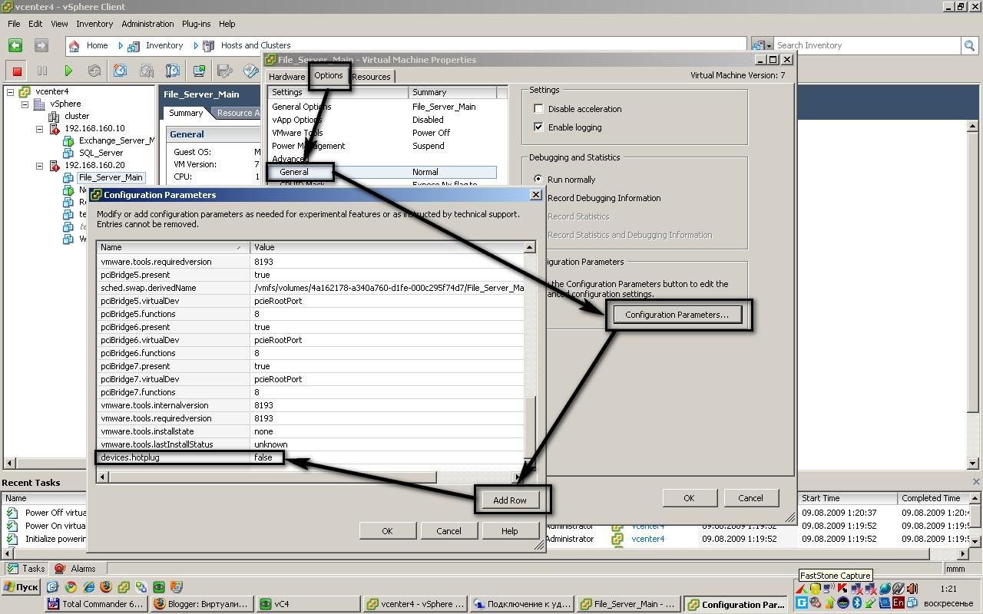983x614 pixels.
Task: Click the red Alarms bell icon
Action: [59, 569]
